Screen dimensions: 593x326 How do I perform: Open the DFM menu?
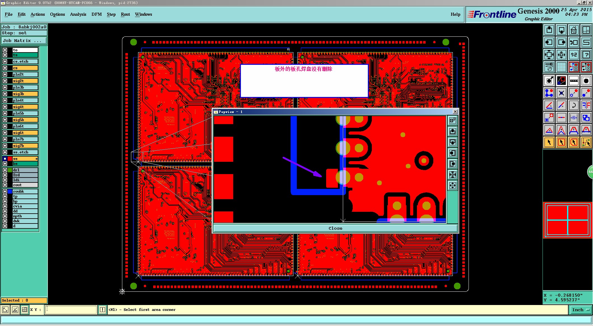97,14
